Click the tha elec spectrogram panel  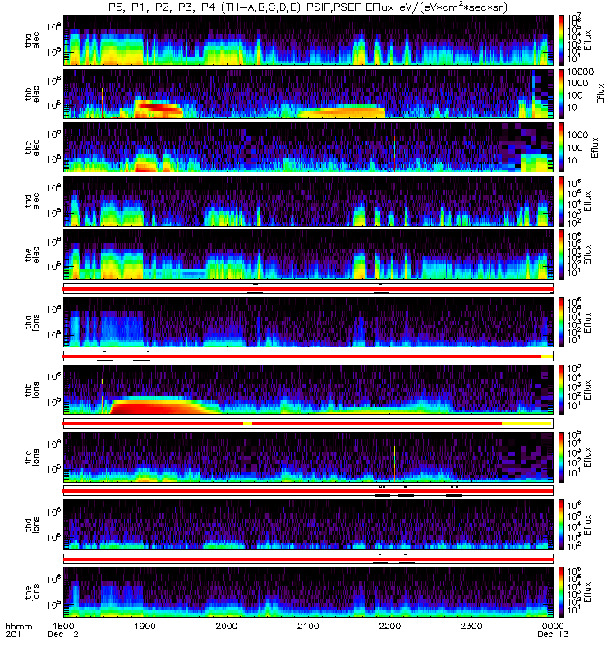pos(309,40)
